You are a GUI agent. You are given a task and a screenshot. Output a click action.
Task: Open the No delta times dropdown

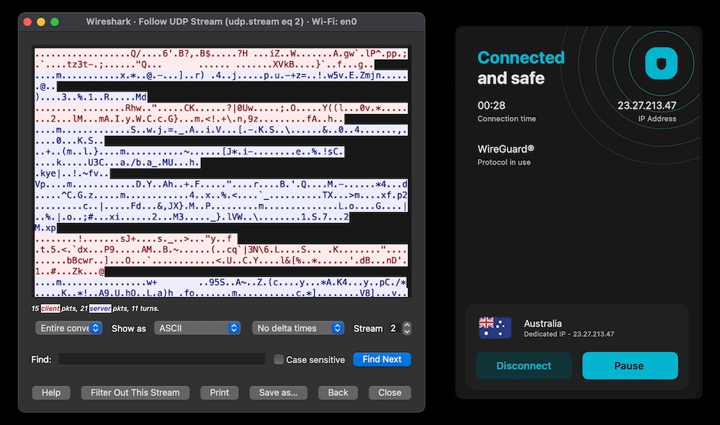298,328
